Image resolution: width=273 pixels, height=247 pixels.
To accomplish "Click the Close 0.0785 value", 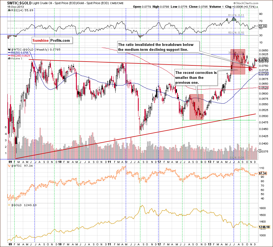I will 198,7.
